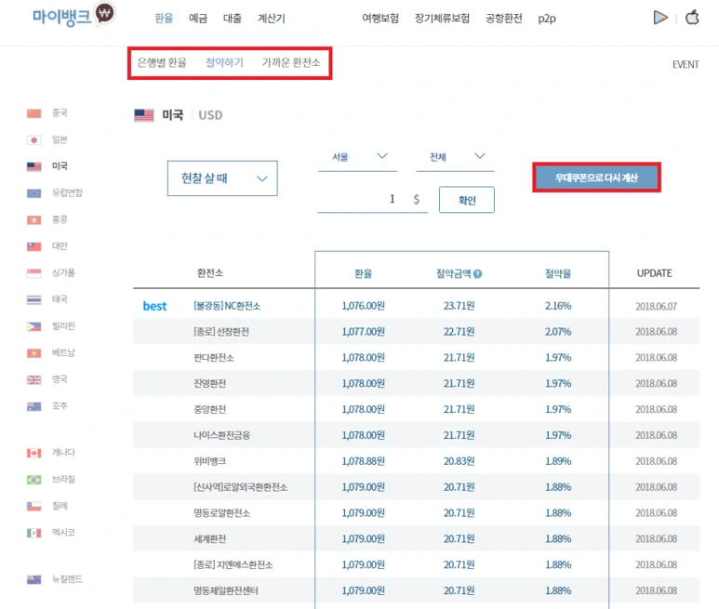Select the Japan flag icon
The height and width of the screenshot is (609, 719).
tap(33, 139)
